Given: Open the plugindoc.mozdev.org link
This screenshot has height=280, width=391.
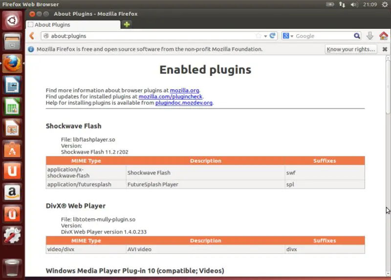Looking at the screenshot, I should pyautogui.click(x=184, y=103).
